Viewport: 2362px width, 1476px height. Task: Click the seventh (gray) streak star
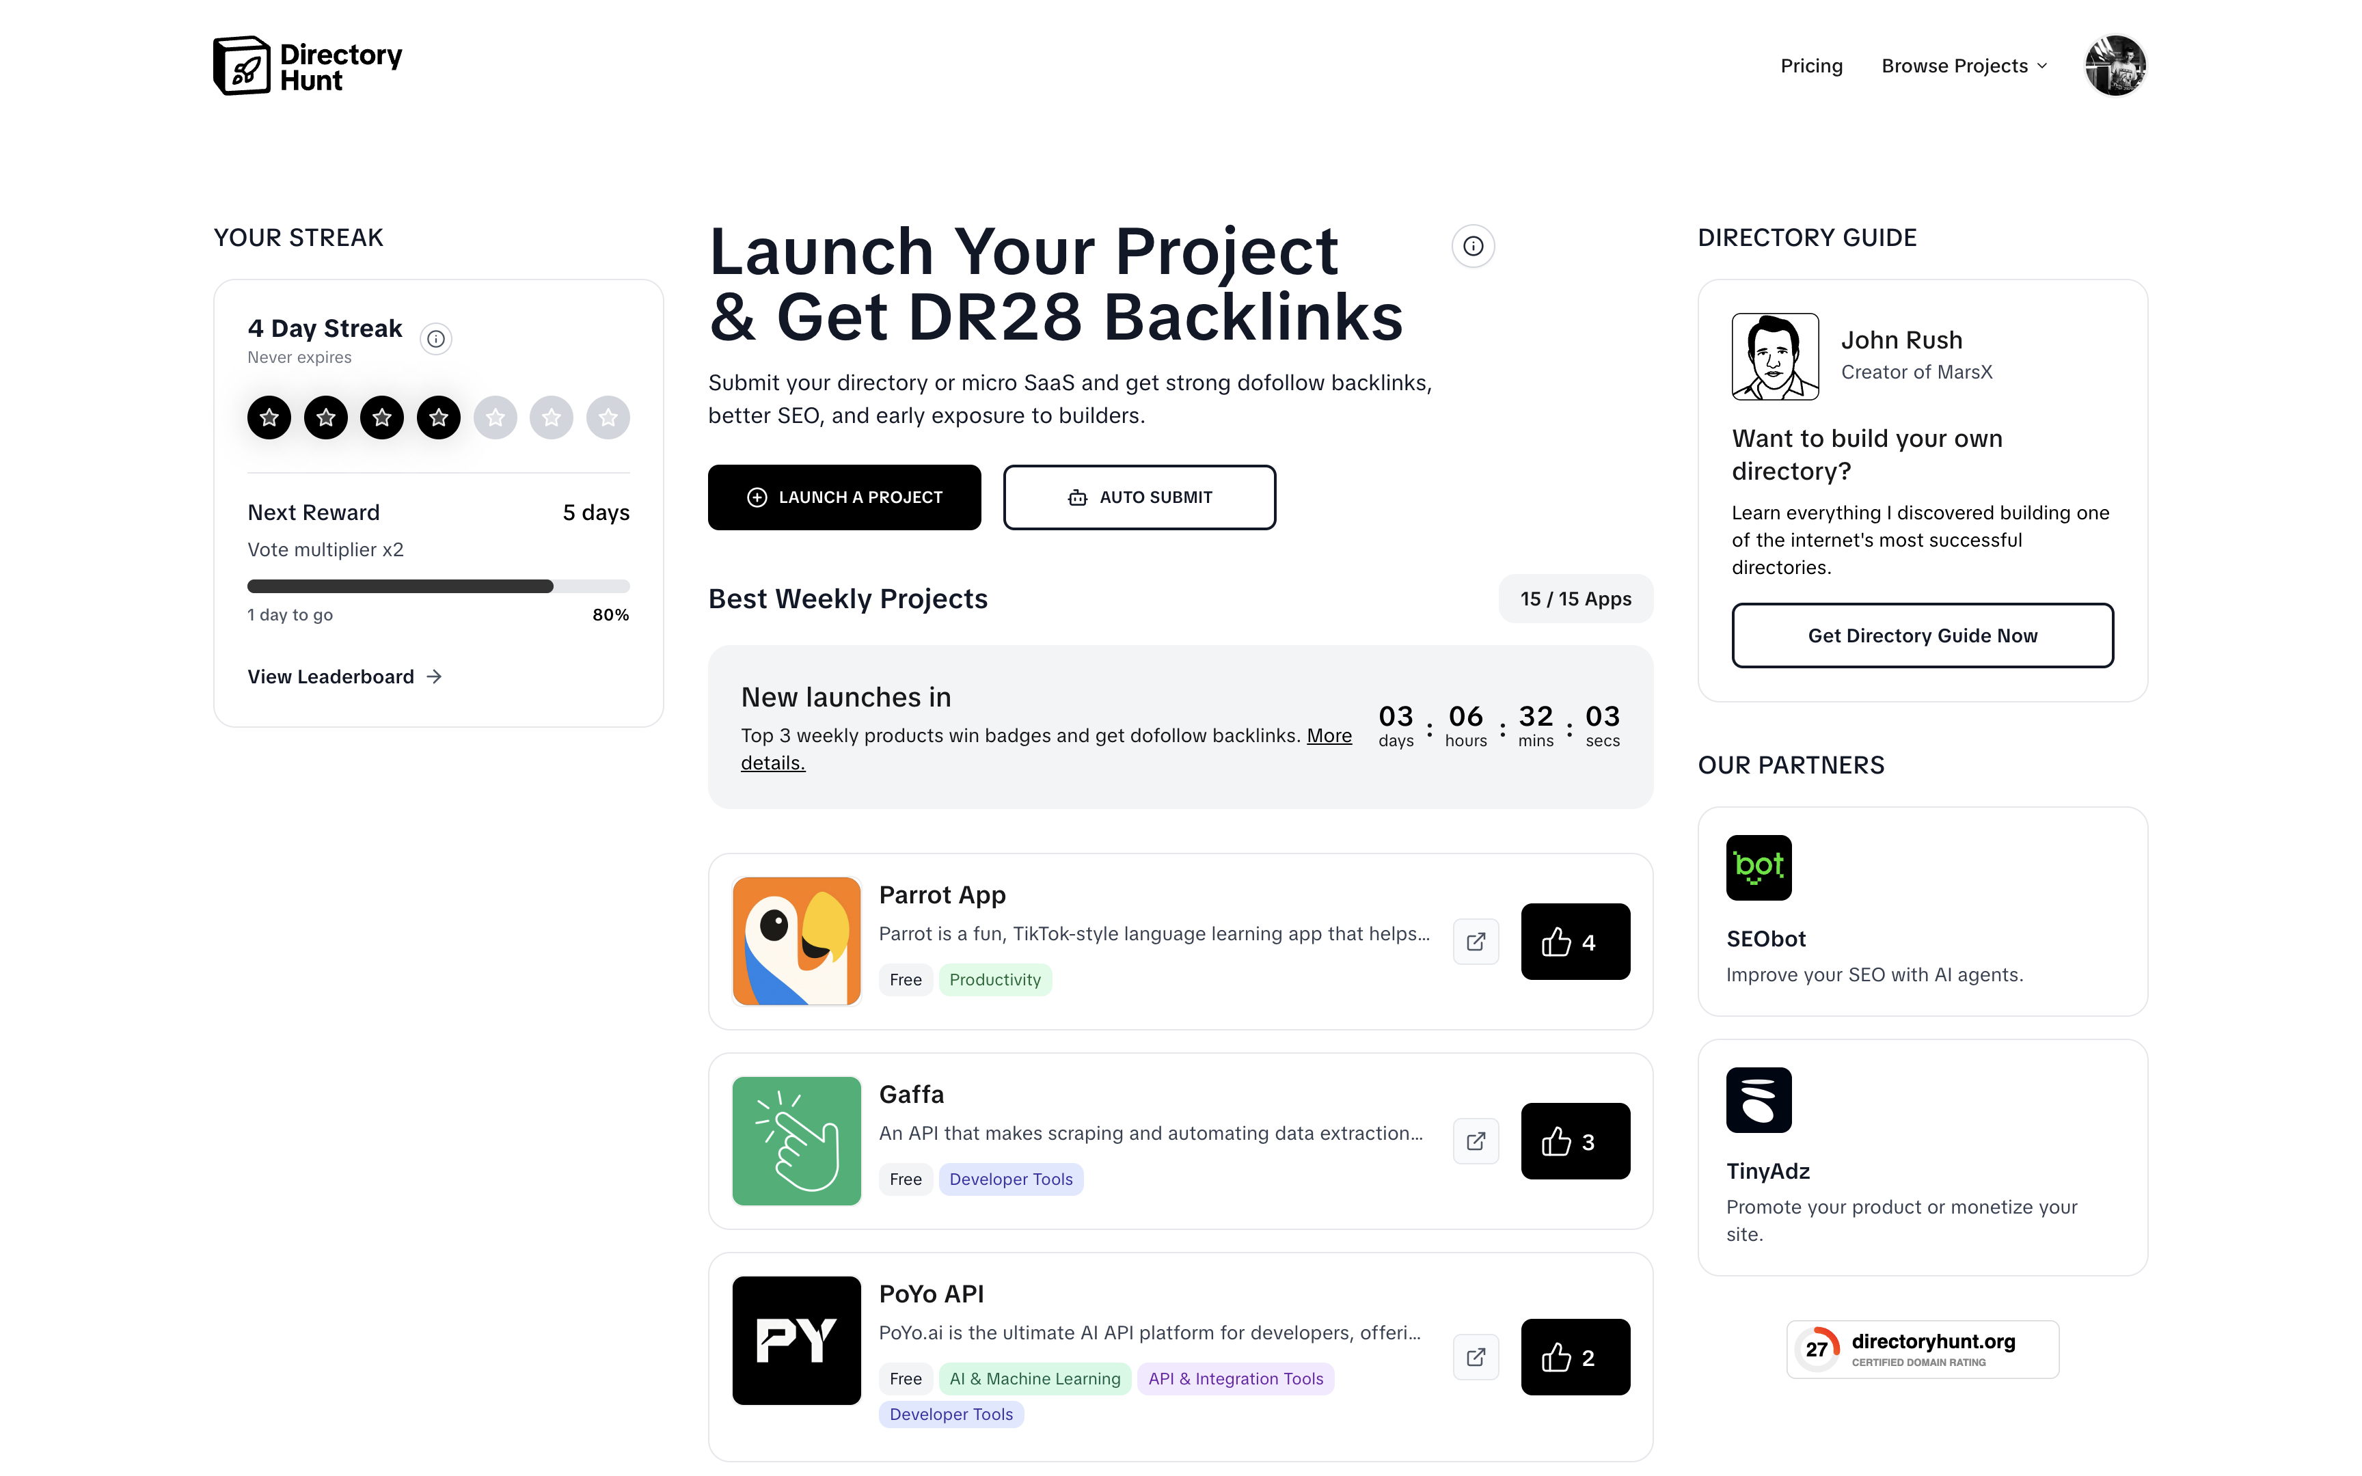[608, 418]
